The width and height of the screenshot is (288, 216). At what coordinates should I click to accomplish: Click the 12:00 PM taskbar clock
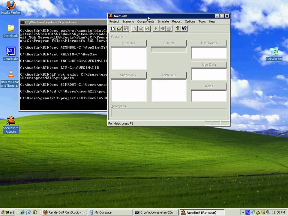(x=278, y=212)
